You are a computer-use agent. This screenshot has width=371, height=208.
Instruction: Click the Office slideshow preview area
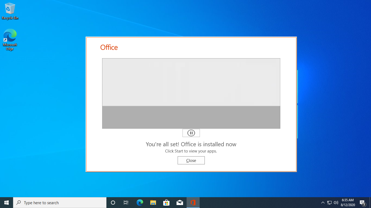[191, 93]
